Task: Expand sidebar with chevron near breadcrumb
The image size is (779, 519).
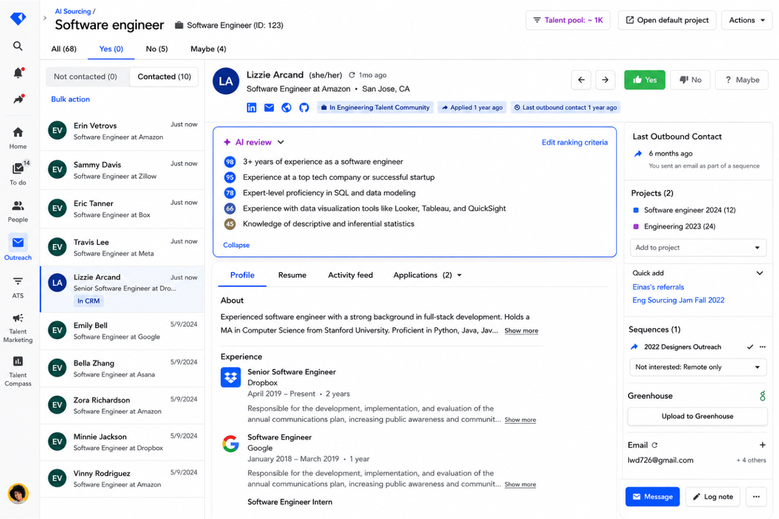Action: (45, 18)
